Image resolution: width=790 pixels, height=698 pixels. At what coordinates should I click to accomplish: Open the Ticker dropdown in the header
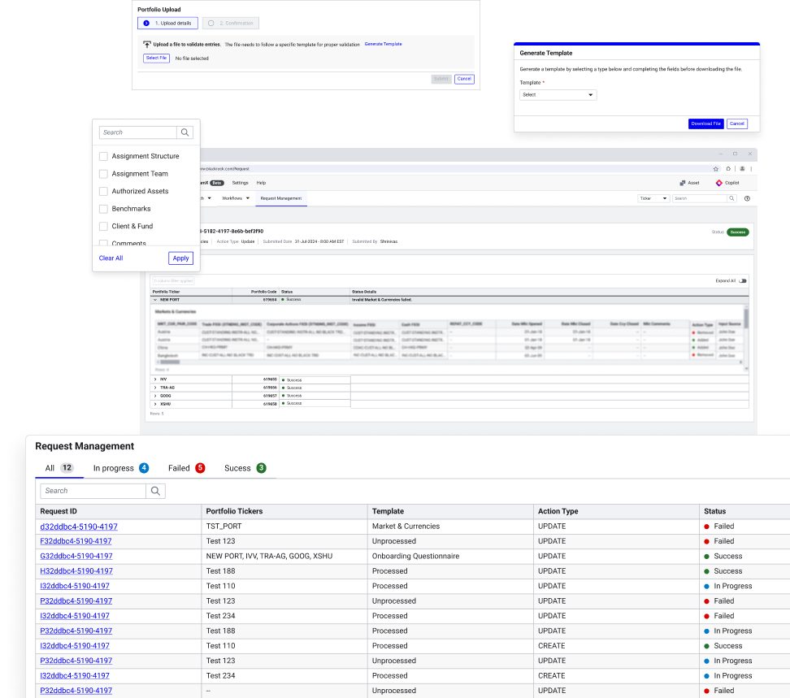[653, 198]
